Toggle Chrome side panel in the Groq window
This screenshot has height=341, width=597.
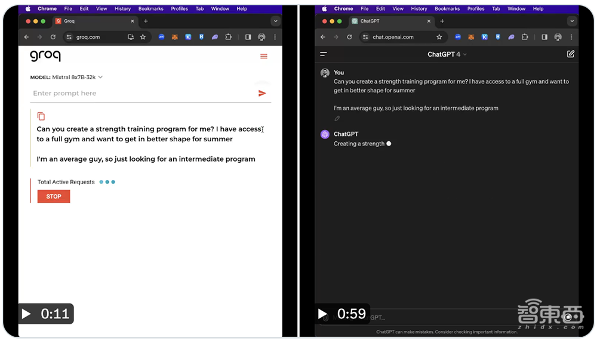(x=248, y=37)
